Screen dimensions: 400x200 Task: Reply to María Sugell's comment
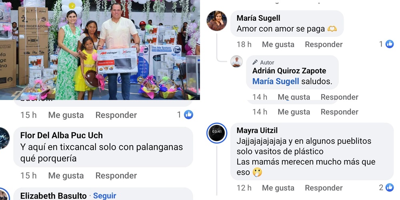324,44
